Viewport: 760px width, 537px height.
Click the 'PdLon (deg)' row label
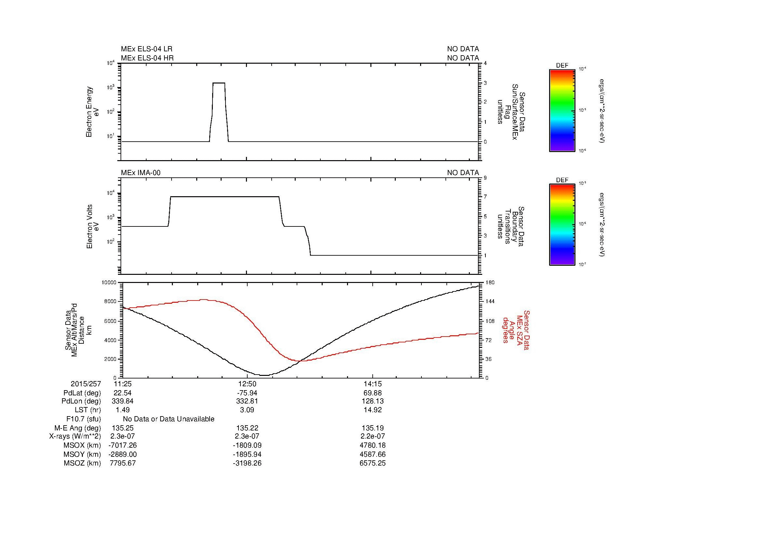coord(81,401)
